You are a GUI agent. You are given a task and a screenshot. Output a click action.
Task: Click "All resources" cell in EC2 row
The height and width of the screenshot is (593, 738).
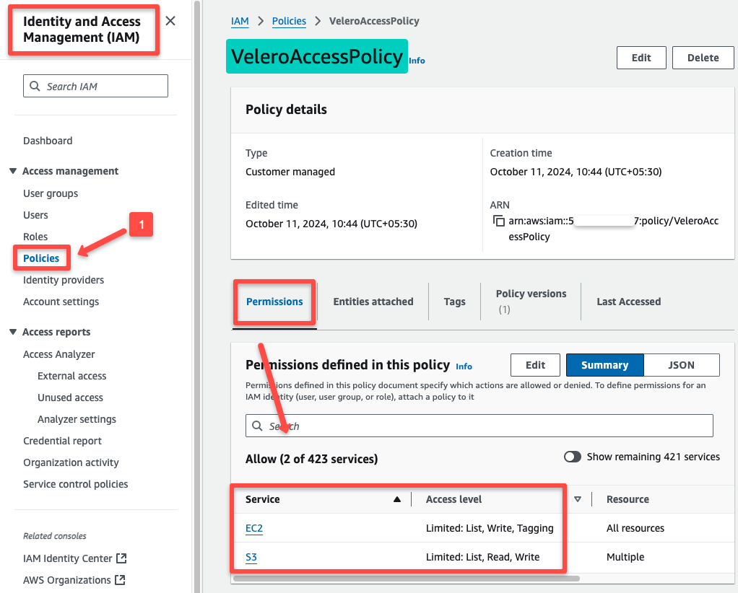[635, 528]
